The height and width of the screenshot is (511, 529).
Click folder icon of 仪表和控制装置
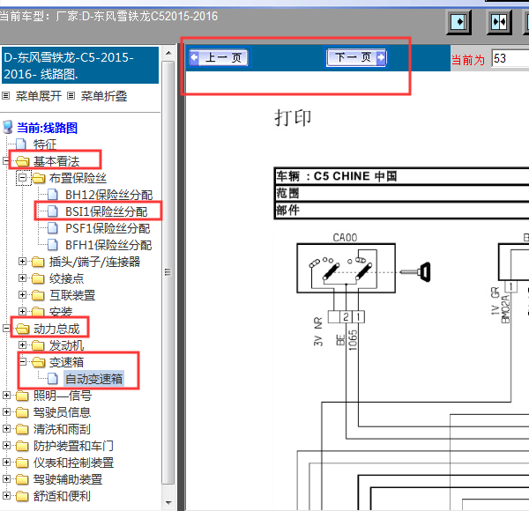22,463
